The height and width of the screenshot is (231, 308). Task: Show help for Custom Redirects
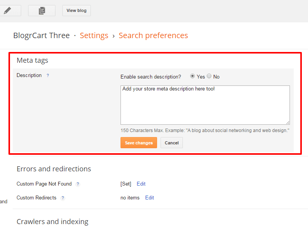click(63, 198)
